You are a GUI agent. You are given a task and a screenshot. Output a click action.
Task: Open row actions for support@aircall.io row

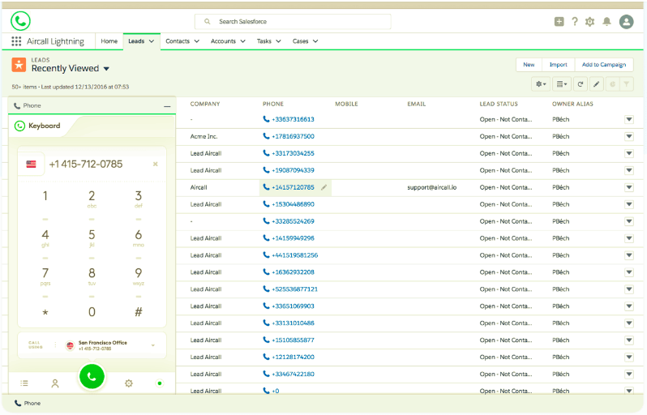629,188
